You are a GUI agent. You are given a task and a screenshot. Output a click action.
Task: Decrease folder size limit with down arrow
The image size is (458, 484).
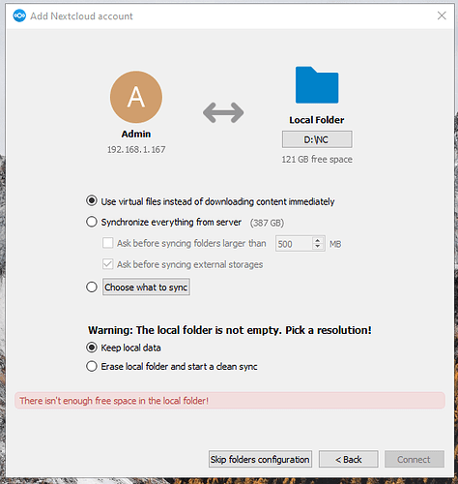tap(318, 247)
